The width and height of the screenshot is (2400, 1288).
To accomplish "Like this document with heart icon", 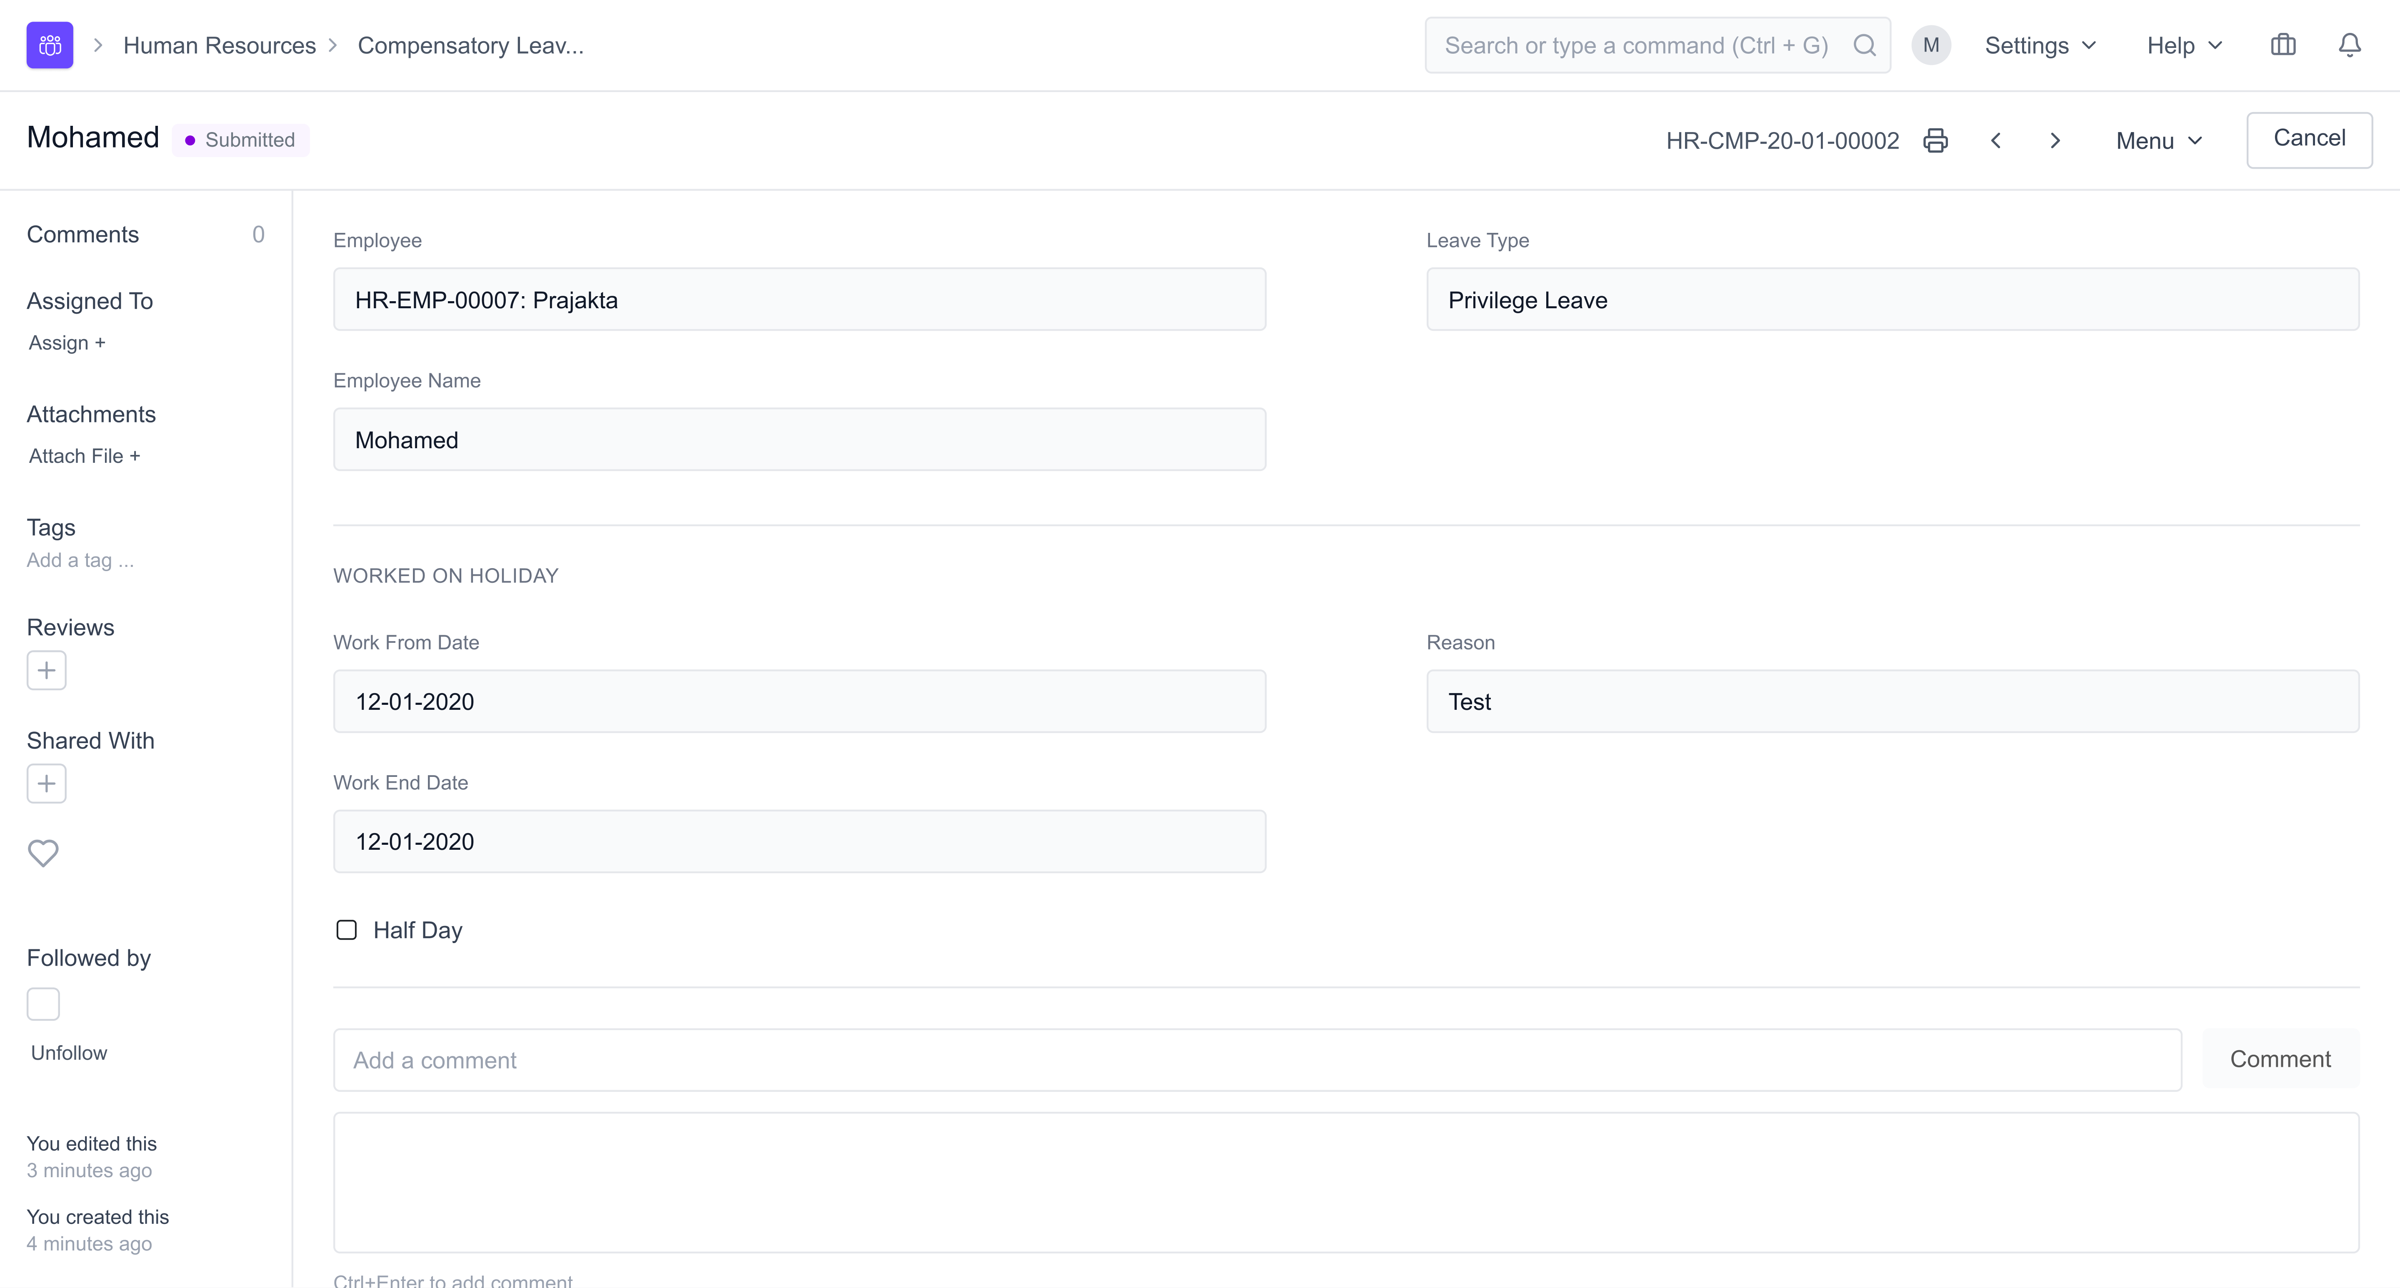I will point(43,852).
